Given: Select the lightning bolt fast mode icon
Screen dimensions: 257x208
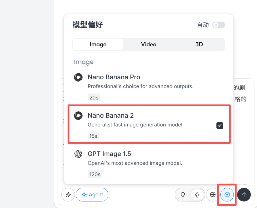Looking at the screenshot, I should tap(197, 195).
